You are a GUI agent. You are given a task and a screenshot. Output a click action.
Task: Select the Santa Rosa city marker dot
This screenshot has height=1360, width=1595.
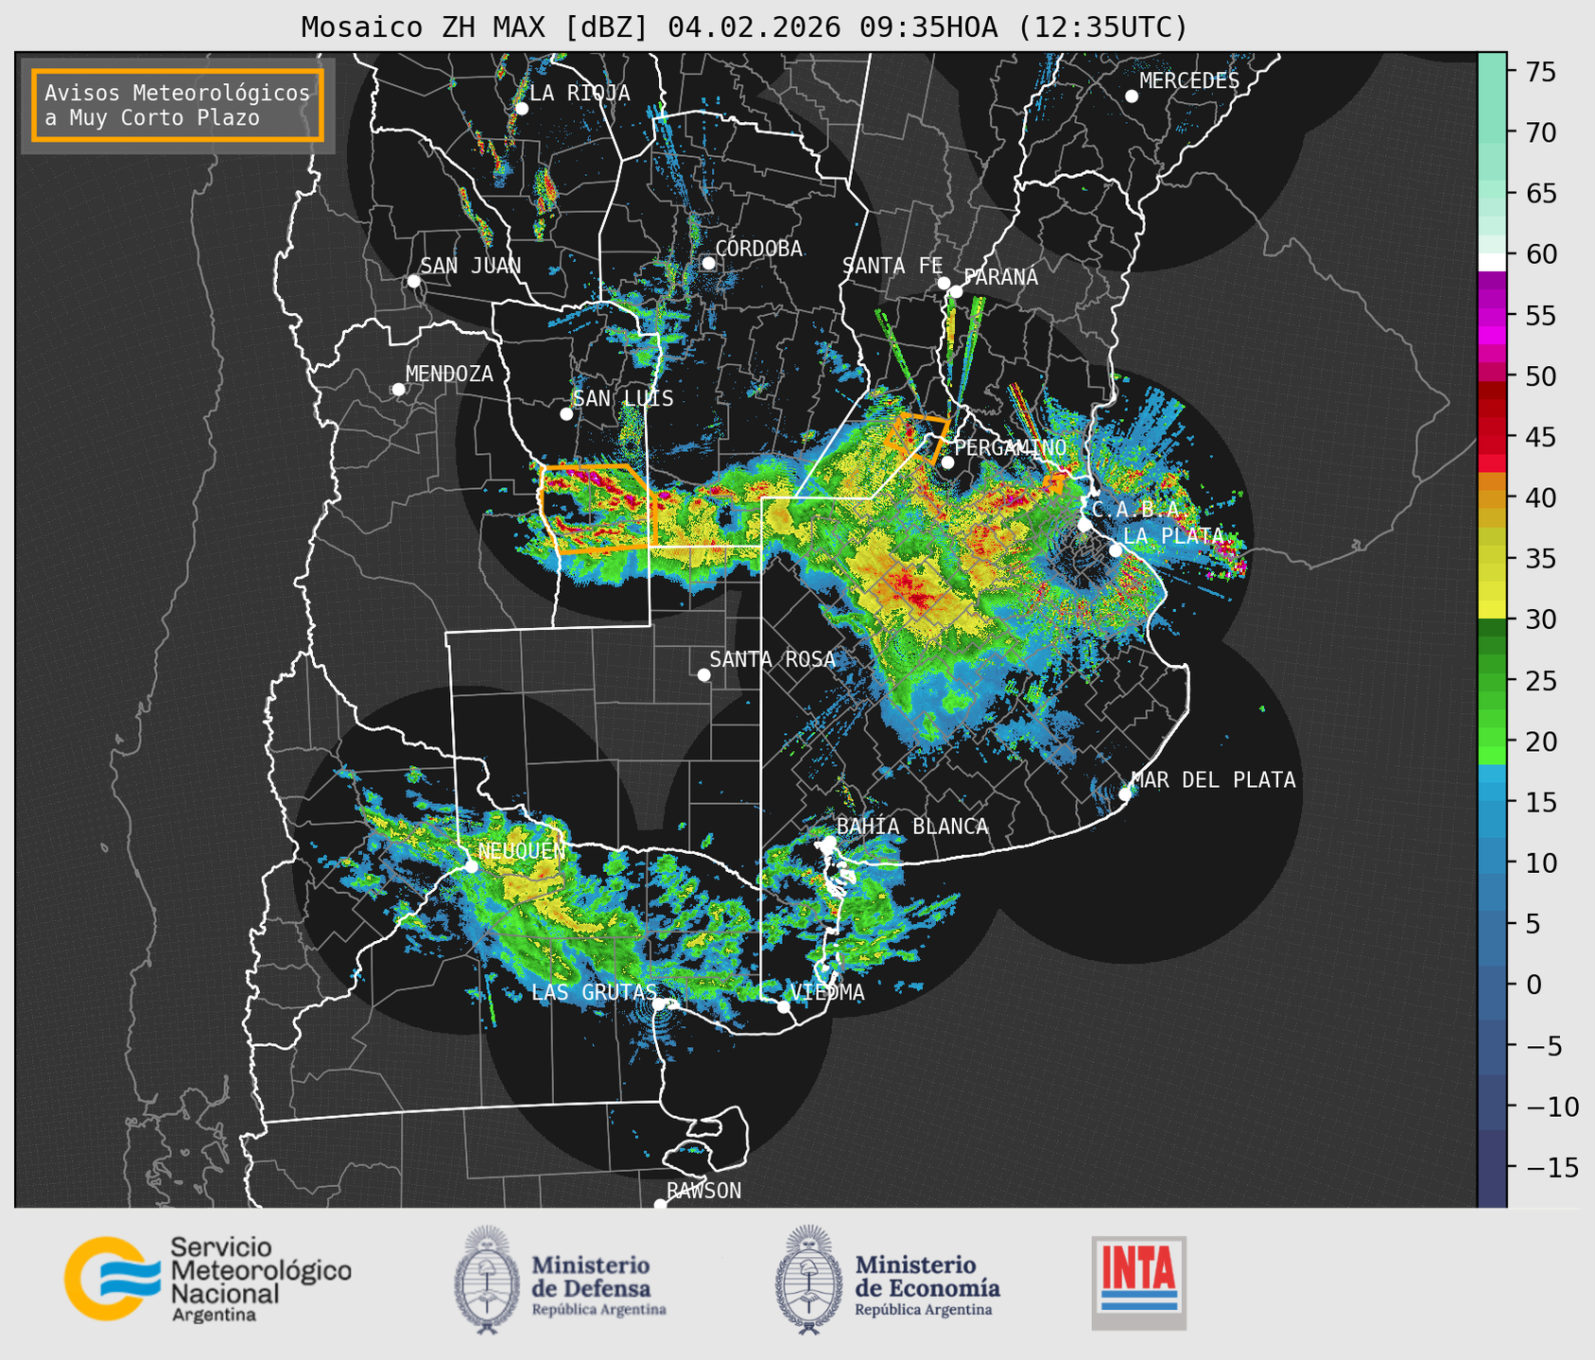point(703,674)
